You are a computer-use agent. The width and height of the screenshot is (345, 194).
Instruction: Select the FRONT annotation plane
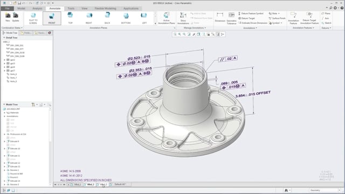point(52,18)
